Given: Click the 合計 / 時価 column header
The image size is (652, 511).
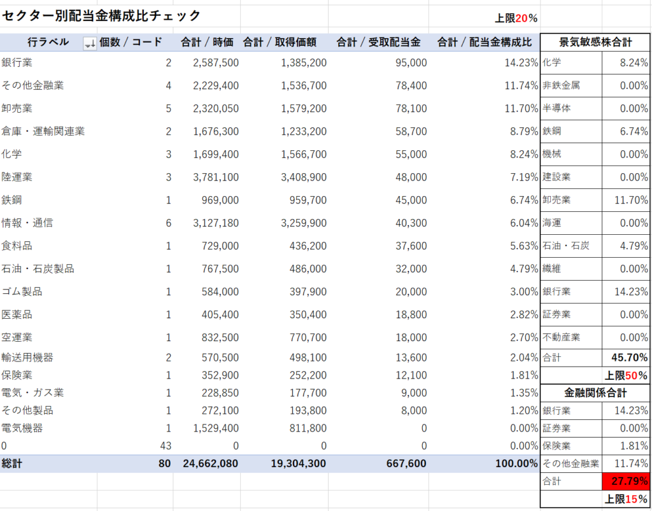Looking at the screenshot, I should point(207,43).
